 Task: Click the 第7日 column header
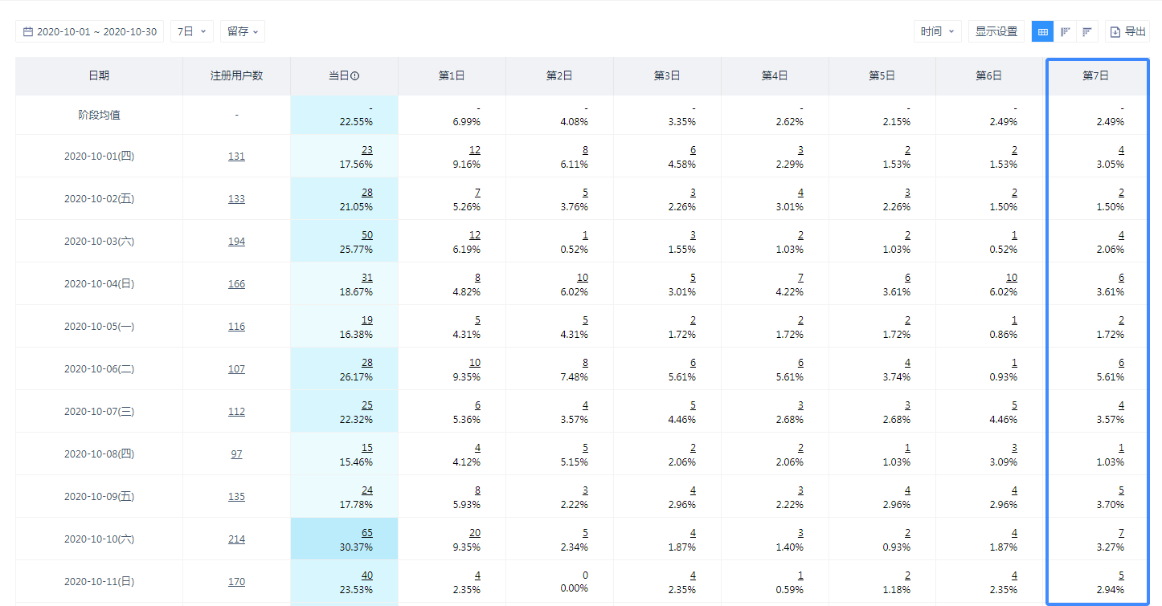(1096, 76)
